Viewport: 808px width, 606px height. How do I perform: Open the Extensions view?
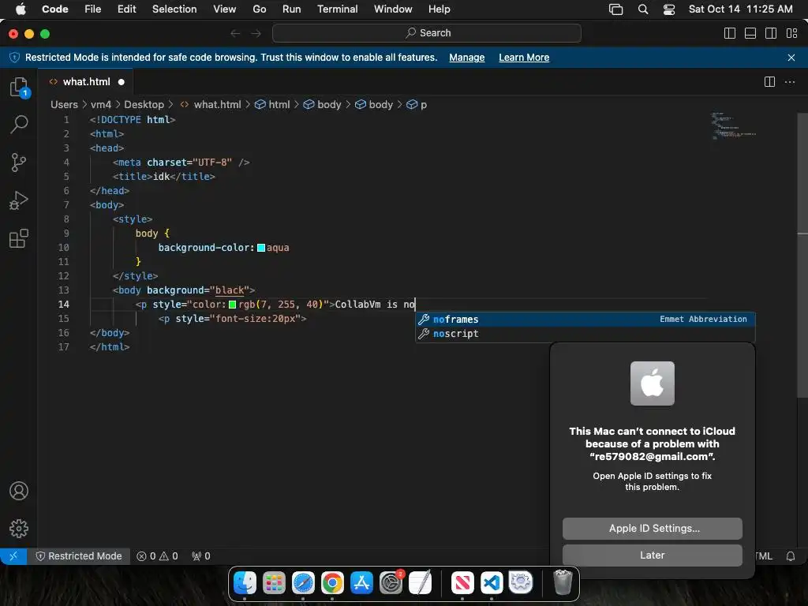click(19, 238)
